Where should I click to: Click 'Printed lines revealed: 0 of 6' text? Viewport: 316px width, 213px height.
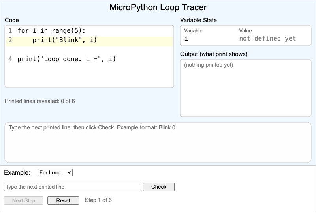point(40,101)
